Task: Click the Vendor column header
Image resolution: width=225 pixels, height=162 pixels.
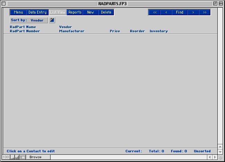Action: click(65, 27)
